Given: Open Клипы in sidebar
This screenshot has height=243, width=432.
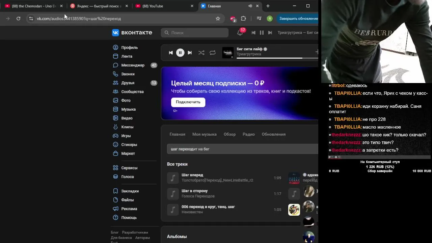Looking at the screenshot, I should tap(123, 127).
